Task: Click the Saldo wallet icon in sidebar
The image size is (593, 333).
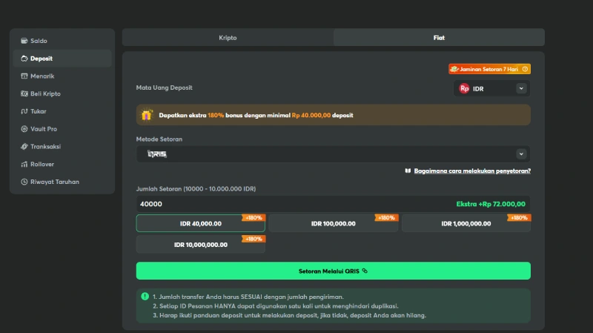Action: pos(24,41)
